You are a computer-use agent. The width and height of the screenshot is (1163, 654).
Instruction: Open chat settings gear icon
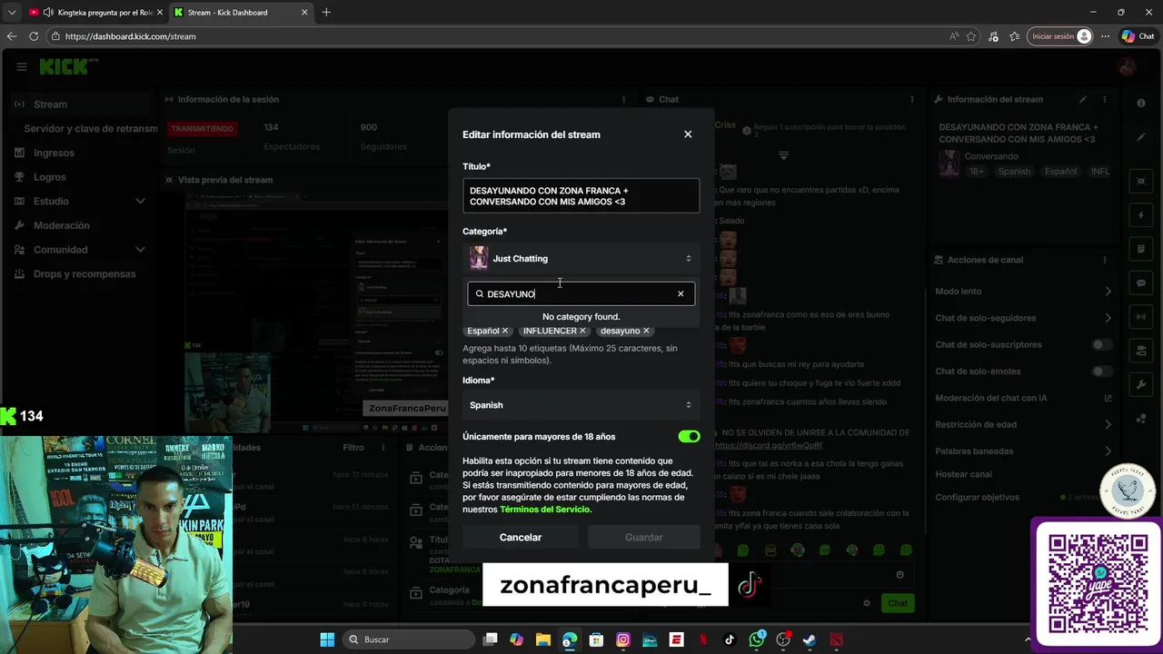click(x=867, y=603)
